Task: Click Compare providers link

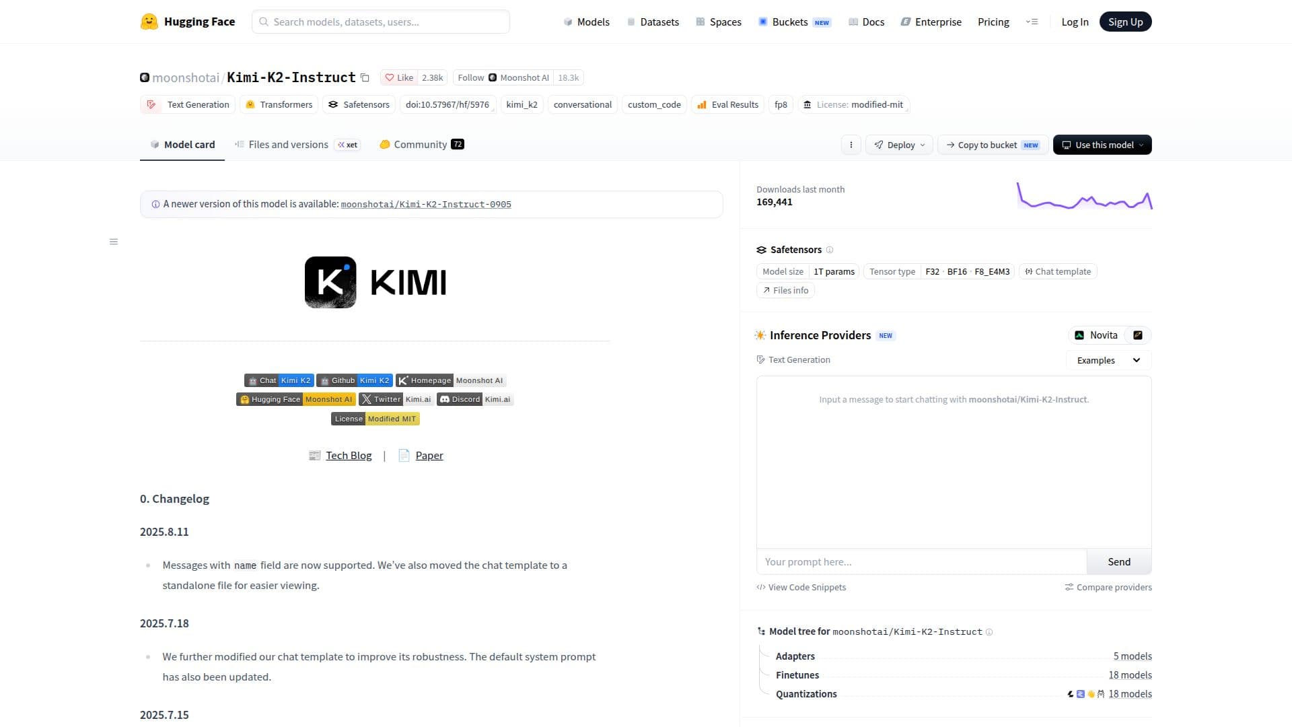Action: point(1108,588)
